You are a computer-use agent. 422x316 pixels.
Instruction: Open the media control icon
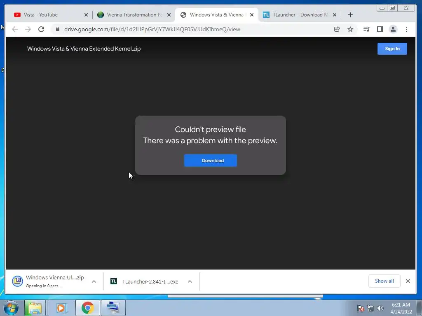(366, 29)
